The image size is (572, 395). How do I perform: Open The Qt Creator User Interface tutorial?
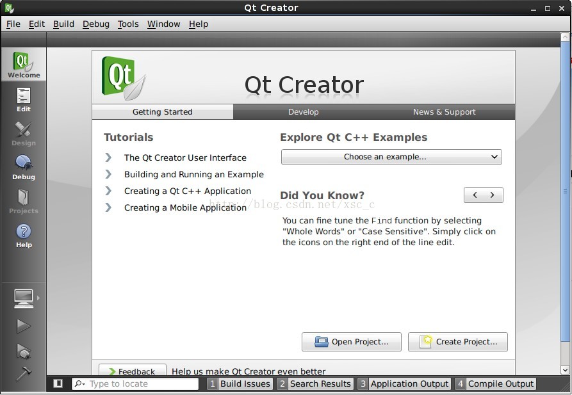click(185, 157)
